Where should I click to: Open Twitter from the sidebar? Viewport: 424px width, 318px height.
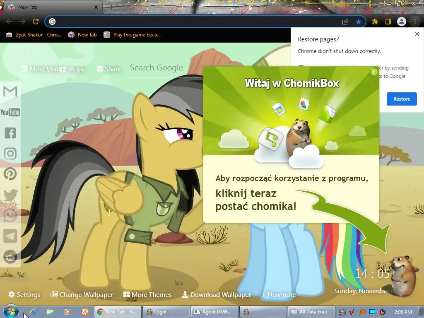(10, 195)
